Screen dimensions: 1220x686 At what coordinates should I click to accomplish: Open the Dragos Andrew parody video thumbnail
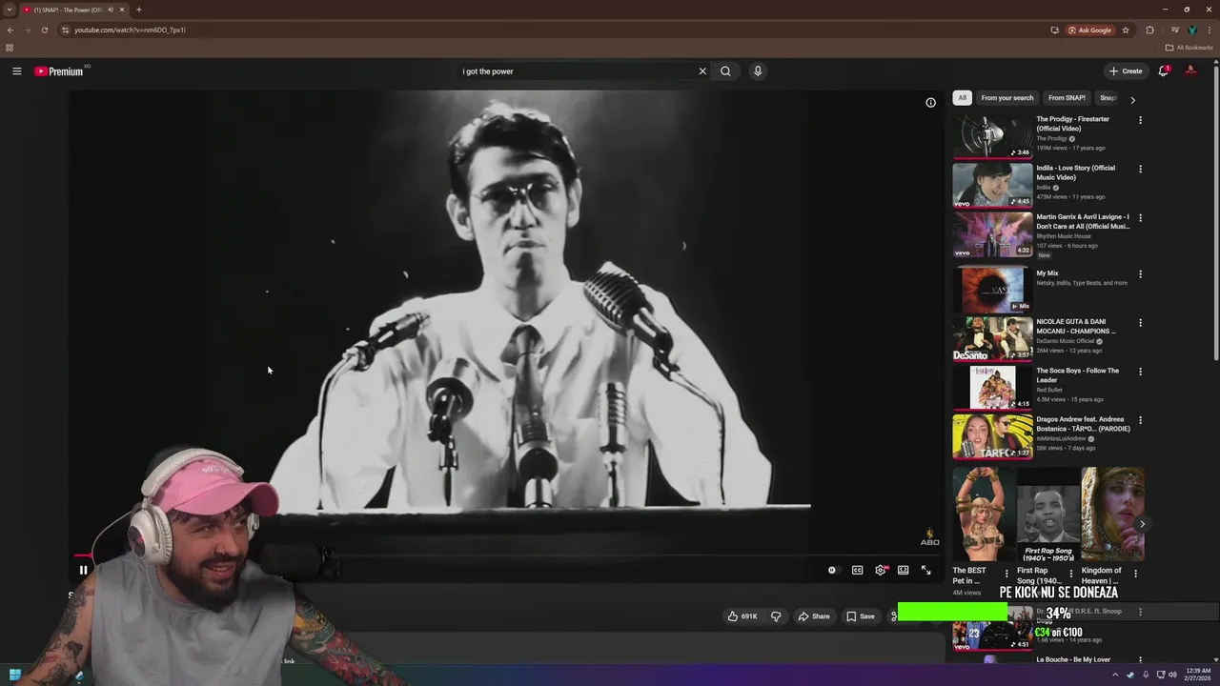click(x=992, y=436)
